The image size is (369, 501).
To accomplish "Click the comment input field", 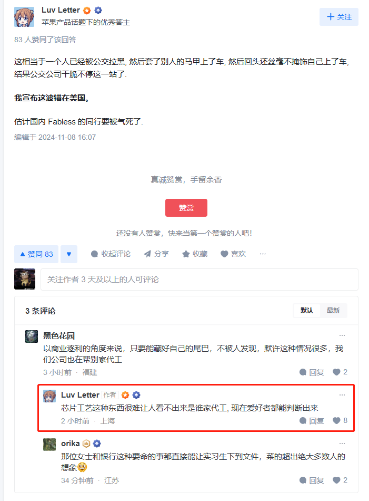I will pos(200,280).
